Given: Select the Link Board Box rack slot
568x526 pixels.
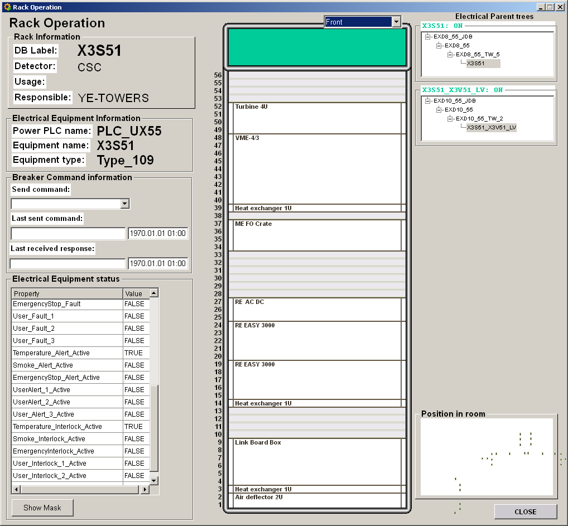Looking at the screenshot, I should click(316, 462).
